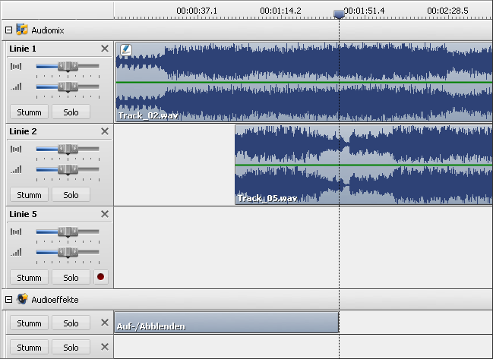
Task: Click Linie 2 volume slider handle
Action: click(68, 170)
